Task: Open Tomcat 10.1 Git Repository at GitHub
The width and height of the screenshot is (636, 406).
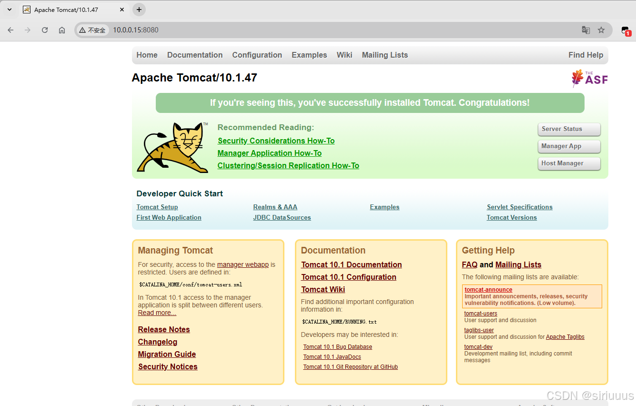Action: (x=351, y=367)
